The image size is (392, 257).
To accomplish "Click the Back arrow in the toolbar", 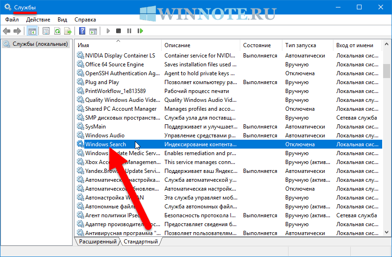I will point(7,31).
